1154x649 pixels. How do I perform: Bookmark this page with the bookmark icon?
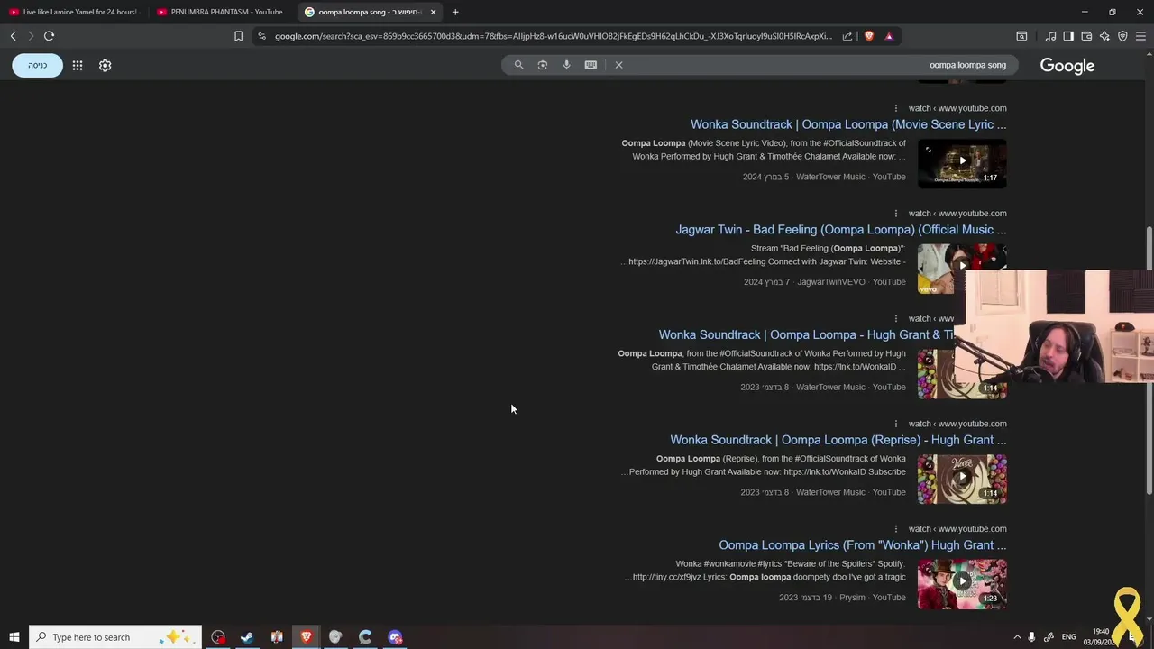click(x=238, y=36)
